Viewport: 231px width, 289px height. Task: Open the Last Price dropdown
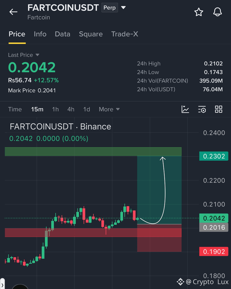coord(24,55)
